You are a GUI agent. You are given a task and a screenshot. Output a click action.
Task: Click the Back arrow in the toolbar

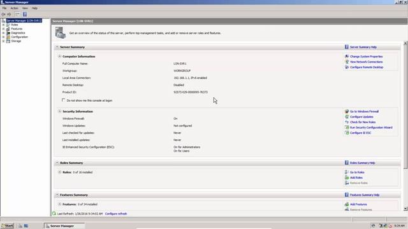pos(3,14)
